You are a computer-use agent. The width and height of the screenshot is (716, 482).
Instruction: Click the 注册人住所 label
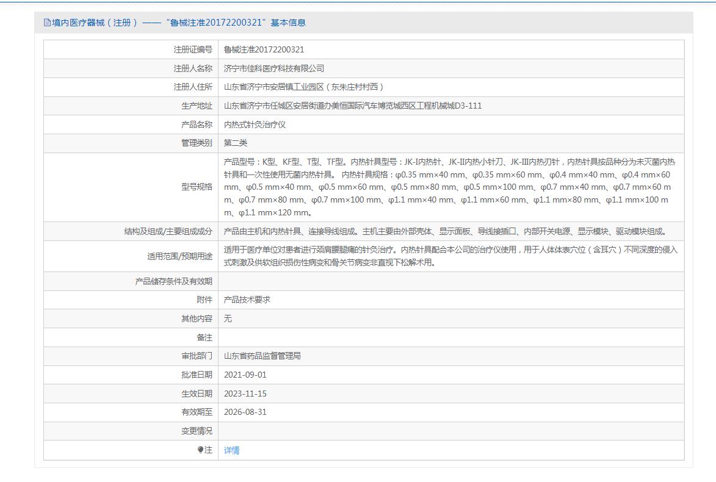click(x=193, y=87)
